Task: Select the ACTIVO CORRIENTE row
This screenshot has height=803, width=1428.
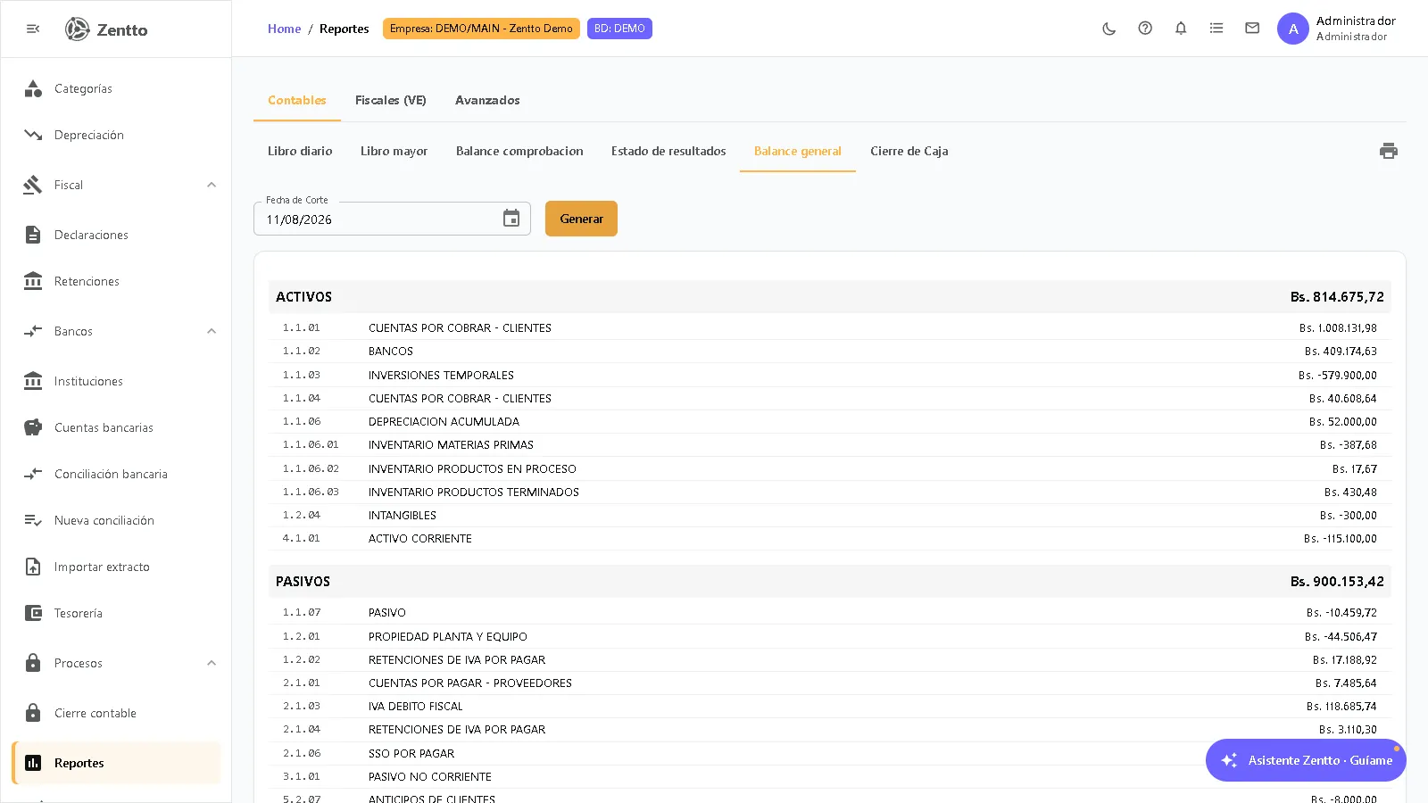Action: pos(830,538)
